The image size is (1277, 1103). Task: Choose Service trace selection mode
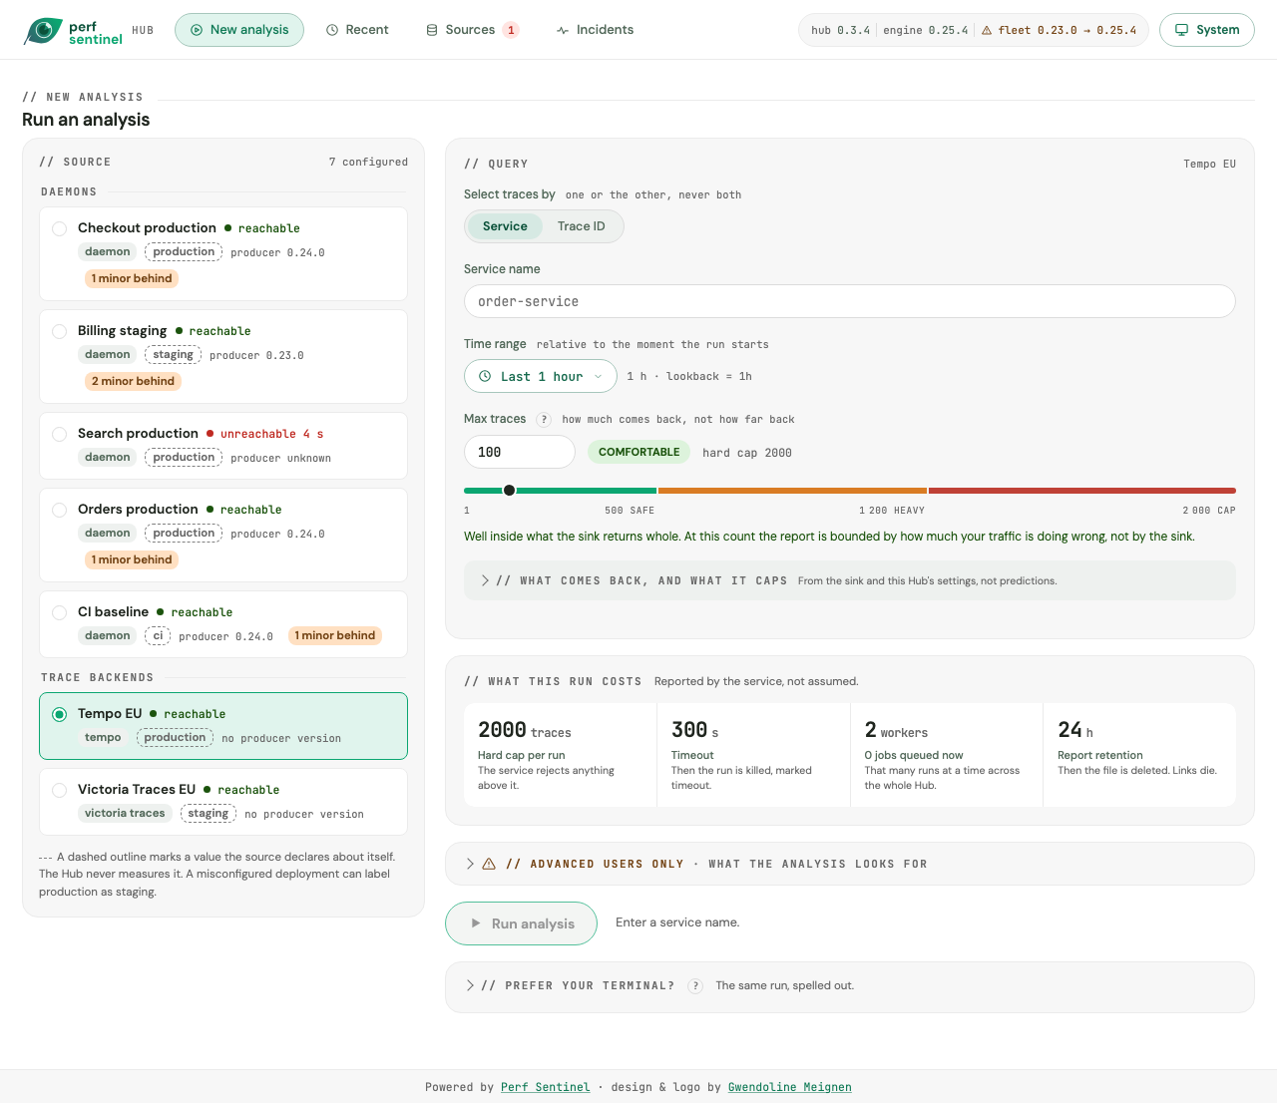[505, 226]
